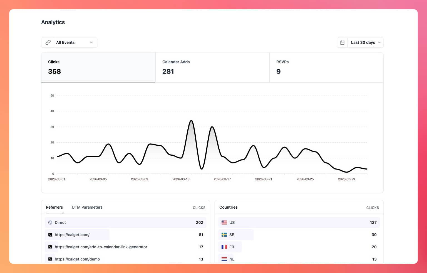This screenshot has width=427, height=273.
Task: Select the Clicks metric card
Action: coord(98,67)
